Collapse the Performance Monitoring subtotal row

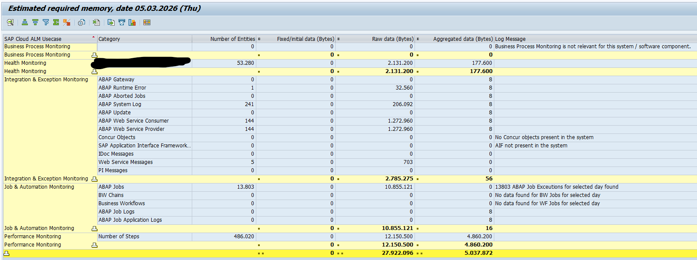(94, 245)
